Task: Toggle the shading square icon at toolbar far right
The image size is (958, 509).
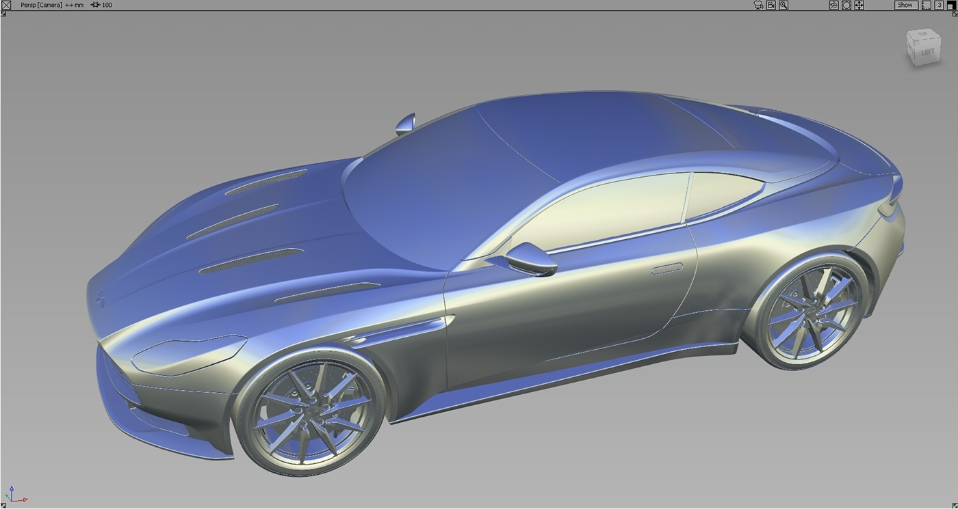Action: point(952,5)
